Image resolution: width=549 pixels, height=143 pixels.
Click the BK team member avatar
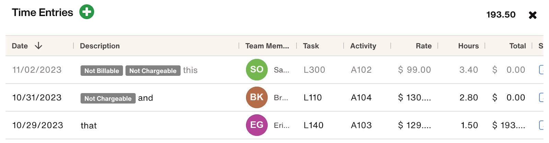257,97
